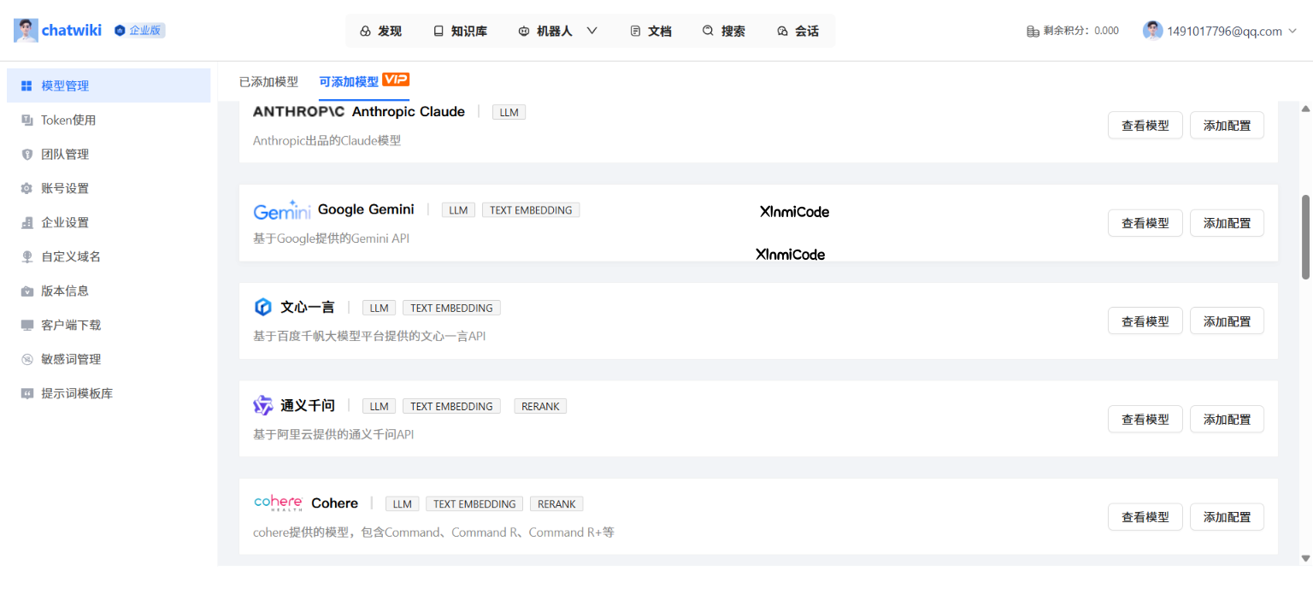Click the Anthropic Claude provider logo
Viewport: 1313px width, 594px height.
point(299,111)
